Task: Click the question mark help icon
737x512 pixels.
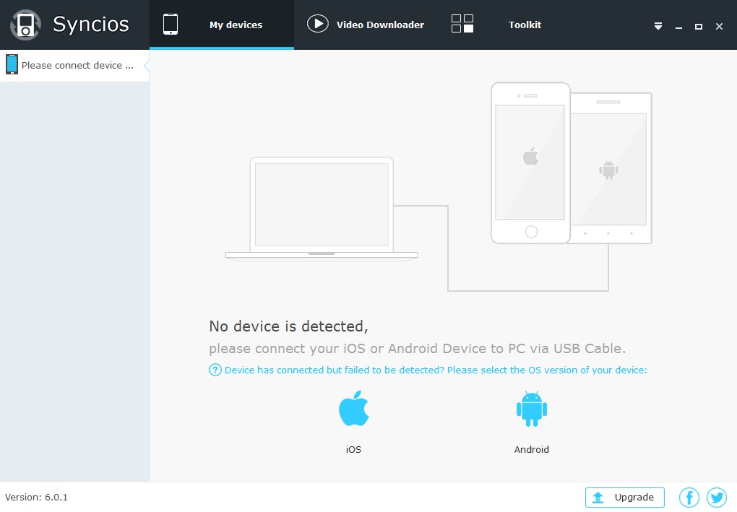Action: 215,370
